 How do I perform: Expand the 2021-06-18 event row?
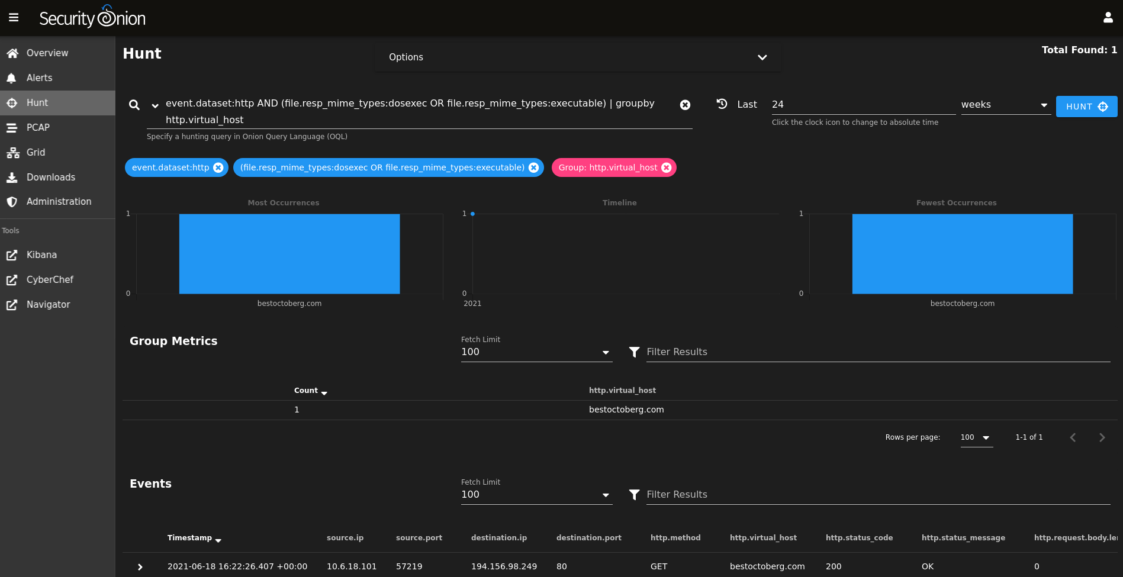[140, 567]
